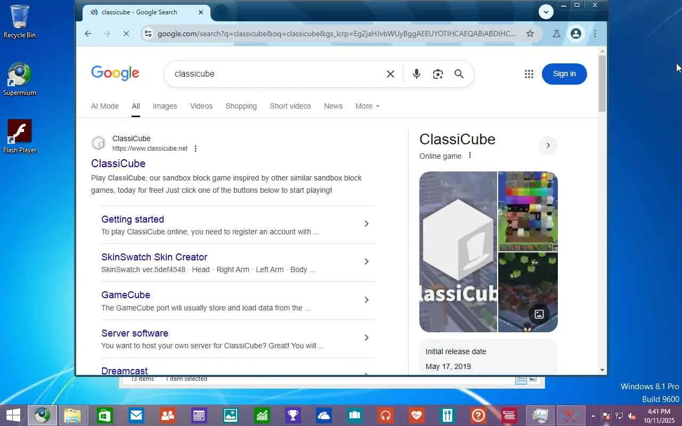
Task: Go back to the previous page
Action: (x=88, y=34)
